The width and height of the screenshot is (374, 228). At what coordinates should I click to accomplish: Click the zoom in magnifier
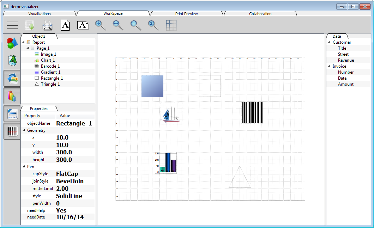coord(100,25)
